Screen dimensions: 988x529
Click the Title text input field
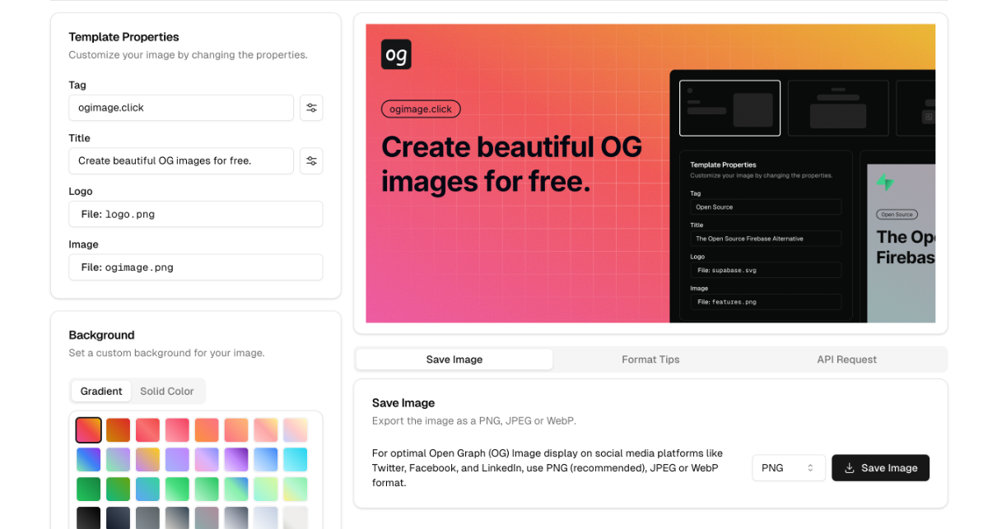point(181,161)
